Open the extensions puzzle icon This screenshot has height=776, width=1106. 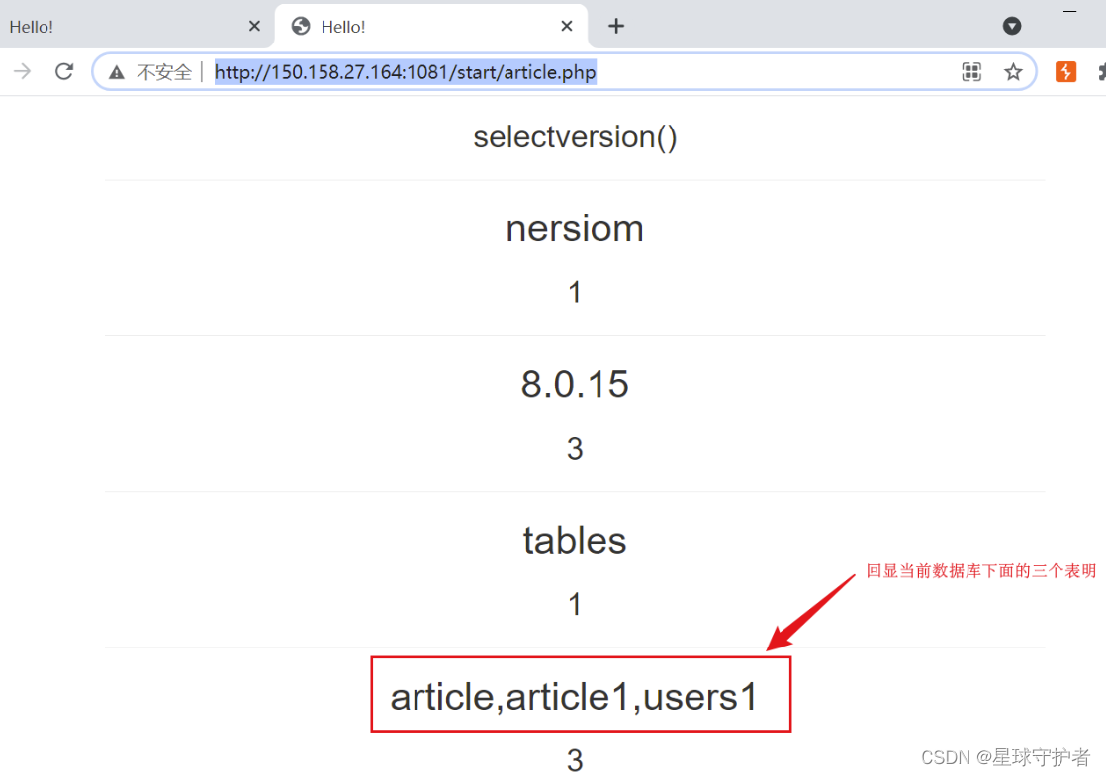point(1102,71)
